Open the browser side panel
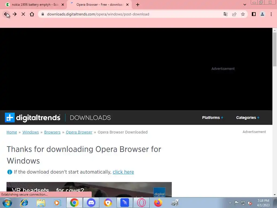Image resolution: width=277 pixels, height=208 pixels. click(254, 14)
